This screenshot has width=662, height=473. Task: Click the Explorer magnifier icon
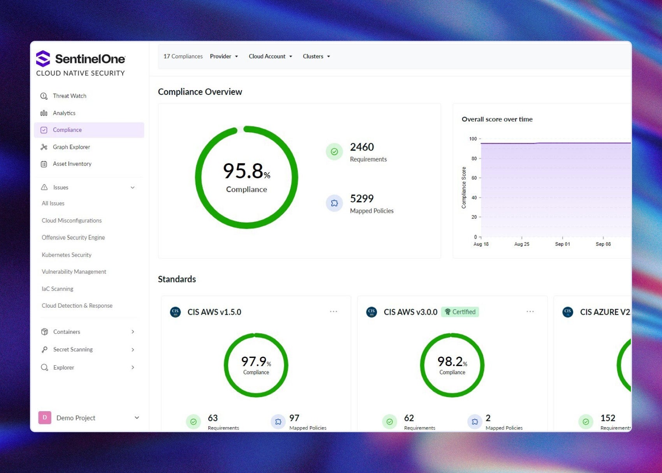point(44,368)
